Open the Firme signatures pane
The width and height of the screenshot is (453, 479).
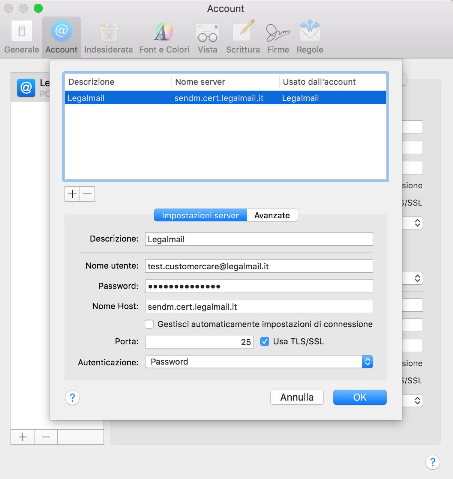pyautogui.click(x=278, y=37)
